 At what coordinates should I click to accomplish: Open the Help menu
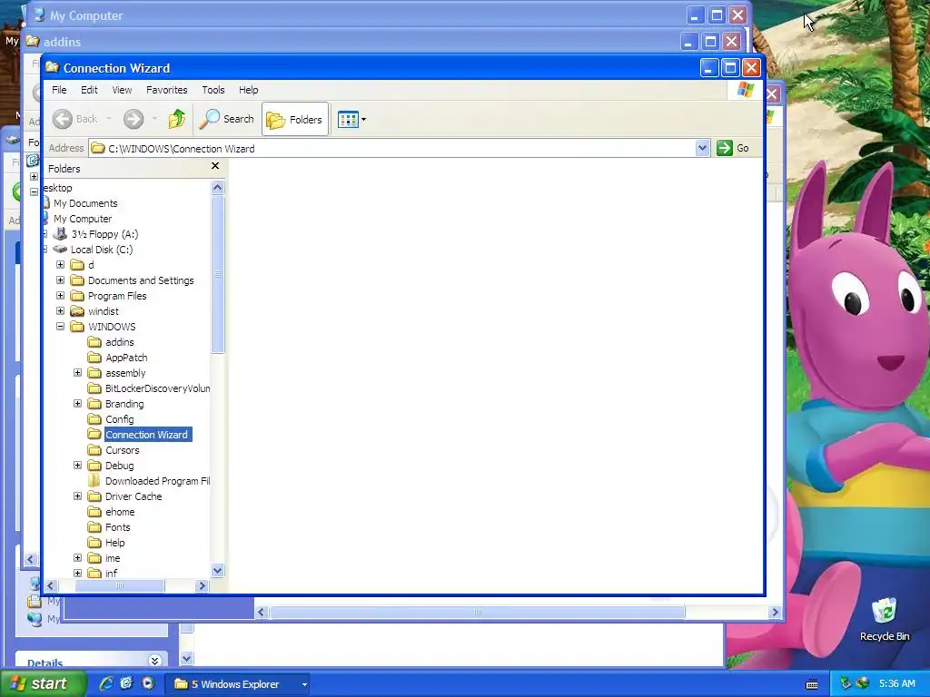tap(249, 90)
